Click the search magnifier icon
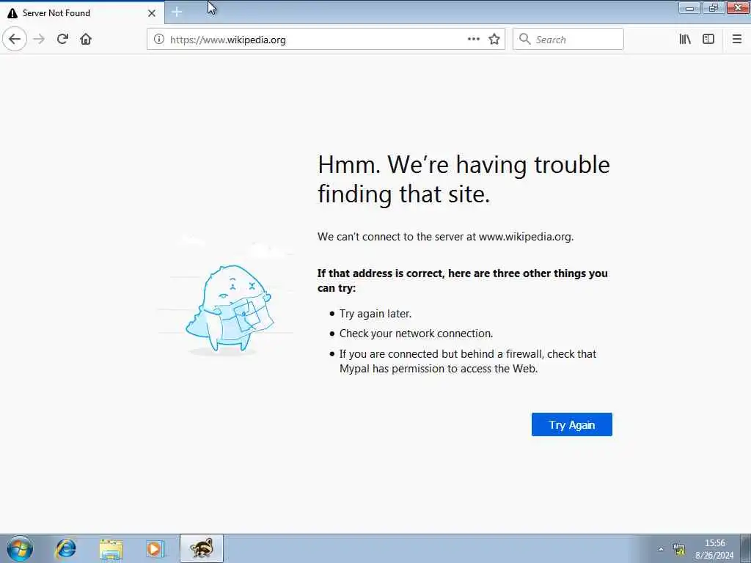751x563 pixels. coord(524,40)
